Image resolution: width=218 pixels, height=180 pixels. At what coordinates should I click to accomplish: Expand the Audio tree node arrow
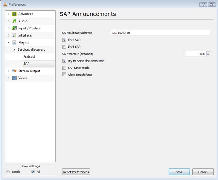9,21
